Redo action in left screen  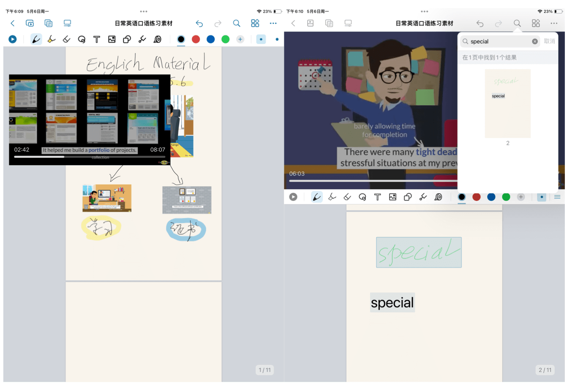218,23
